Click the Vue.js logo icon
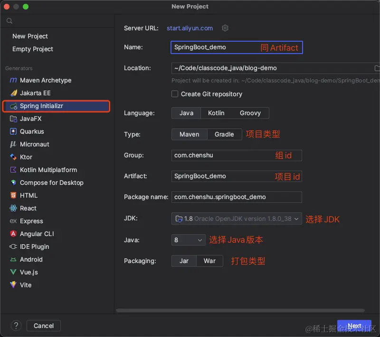The width and height of the screenshot is (380, 337). tap(13, 272)
